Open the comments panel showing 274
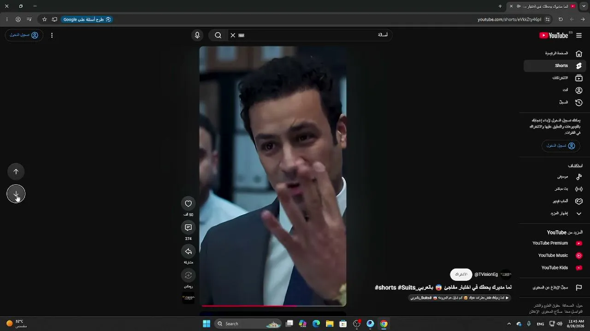The width and height of the screenshot is (590, 331). coord(188,228)
